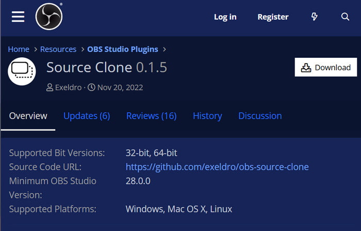The image size is (361, 231).
Task: Open the OBS Studio Plugins breadcrumb
Action: coord(123,49)
